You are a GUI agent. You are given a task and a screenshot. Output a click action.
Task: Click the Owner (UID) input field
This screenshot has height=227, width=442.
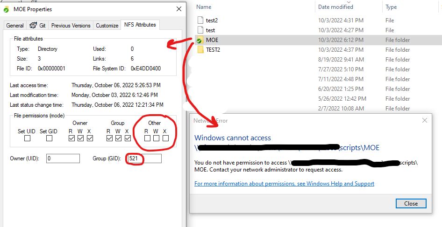63,158
